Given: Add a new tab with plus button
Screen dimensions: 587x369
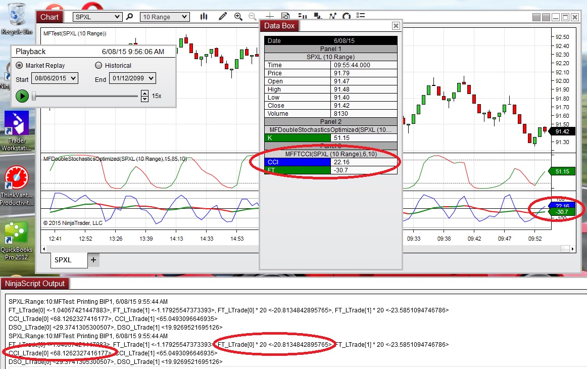Looking at the screenshot, I should (93, 260).
